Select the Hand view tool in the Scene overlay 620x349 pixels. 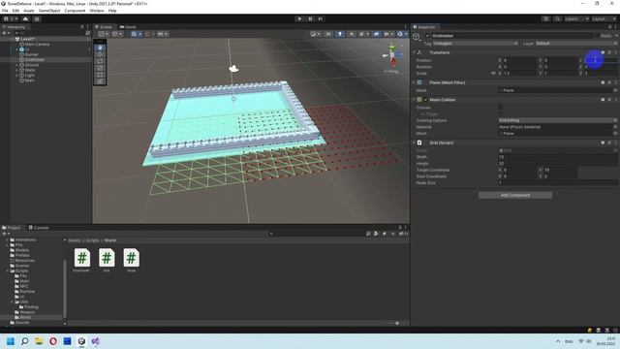[x=100, y=48]
